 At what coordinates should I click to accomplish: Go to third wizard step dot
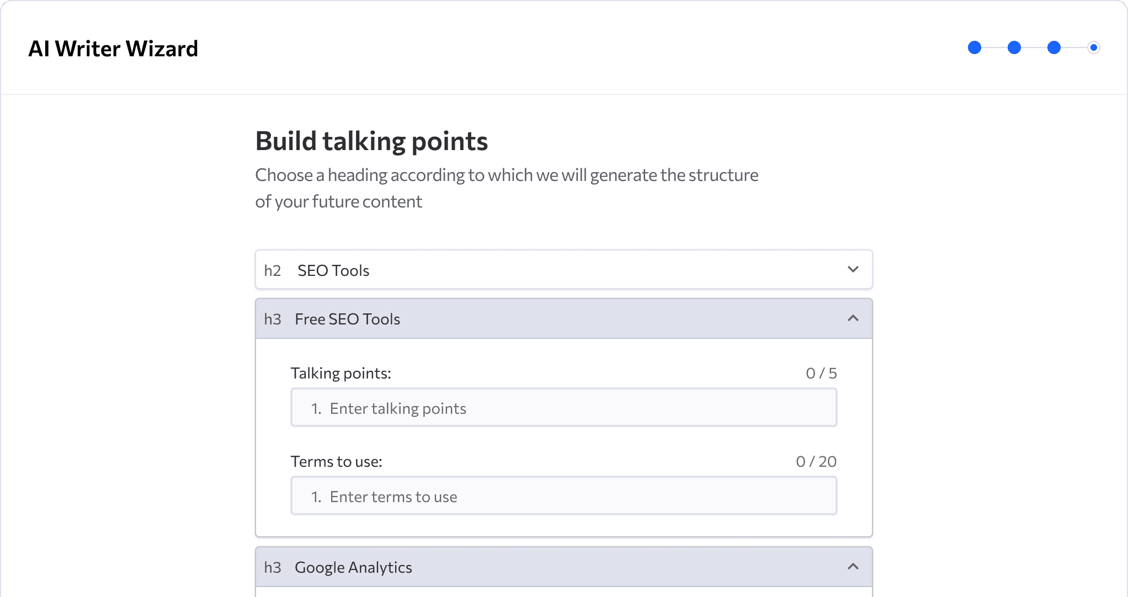pos(1054,47)
